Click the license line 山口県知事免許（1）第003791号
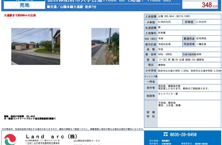Screen dimensions: 222x145 (42, 141)
